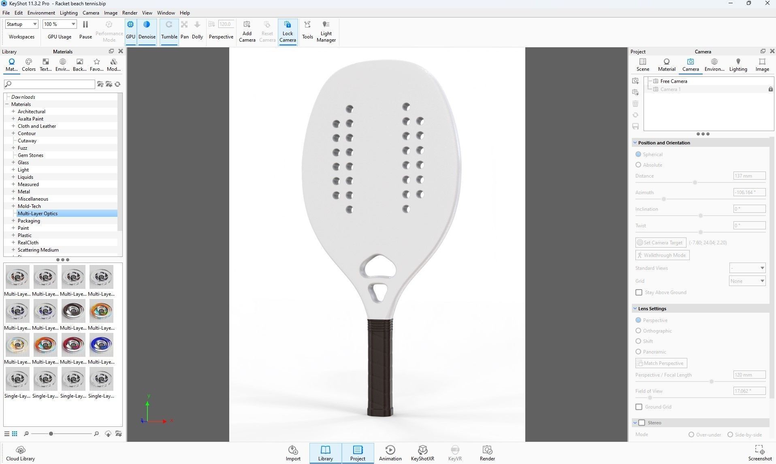Select the Pan camera tool
Image resolution: width=776 pixels, height=464 pixels.
[185, 31]
